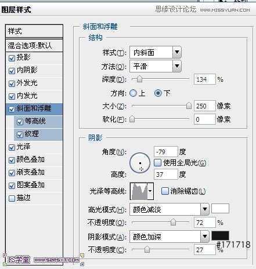The height and width of the screenshot is (269, 256).
Task: Click the dark shadow color swatch
Action: click(x=220, y=236)
